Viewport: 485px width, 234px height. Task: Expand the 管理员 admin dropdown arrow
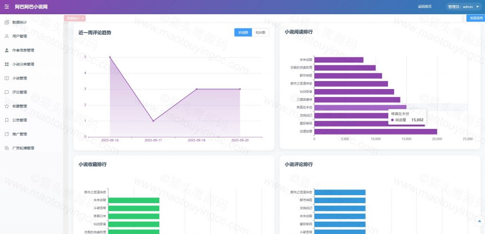point(477,7)
